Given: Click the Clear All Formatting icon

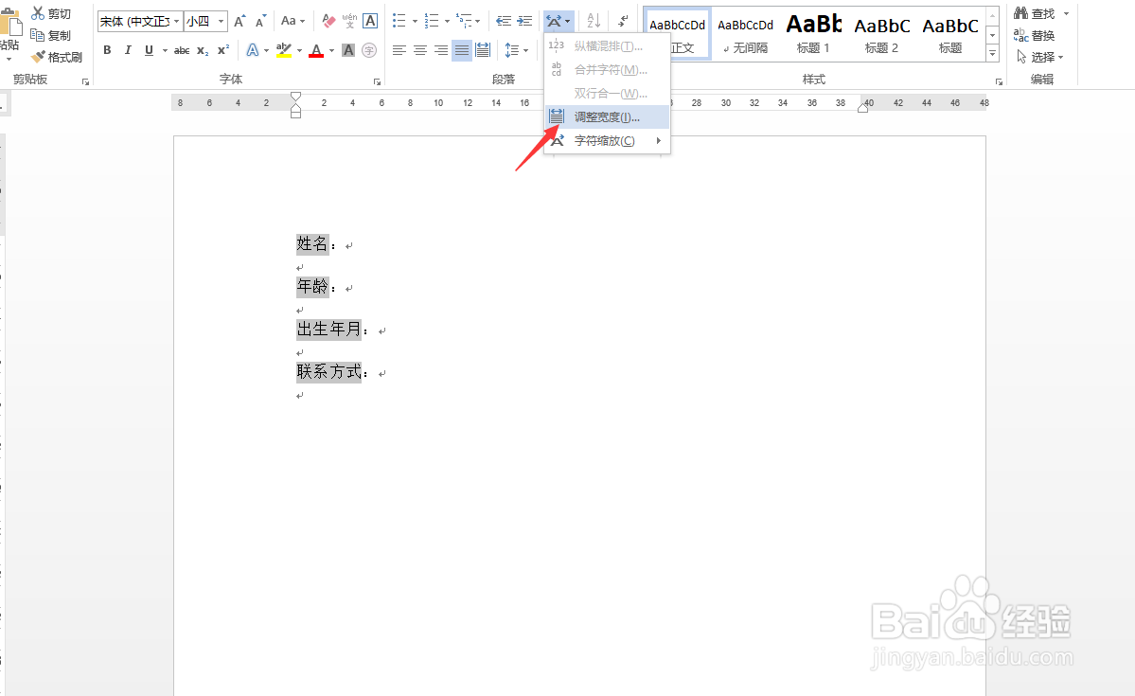Looking at the screenshot, I should click(327, 21).
